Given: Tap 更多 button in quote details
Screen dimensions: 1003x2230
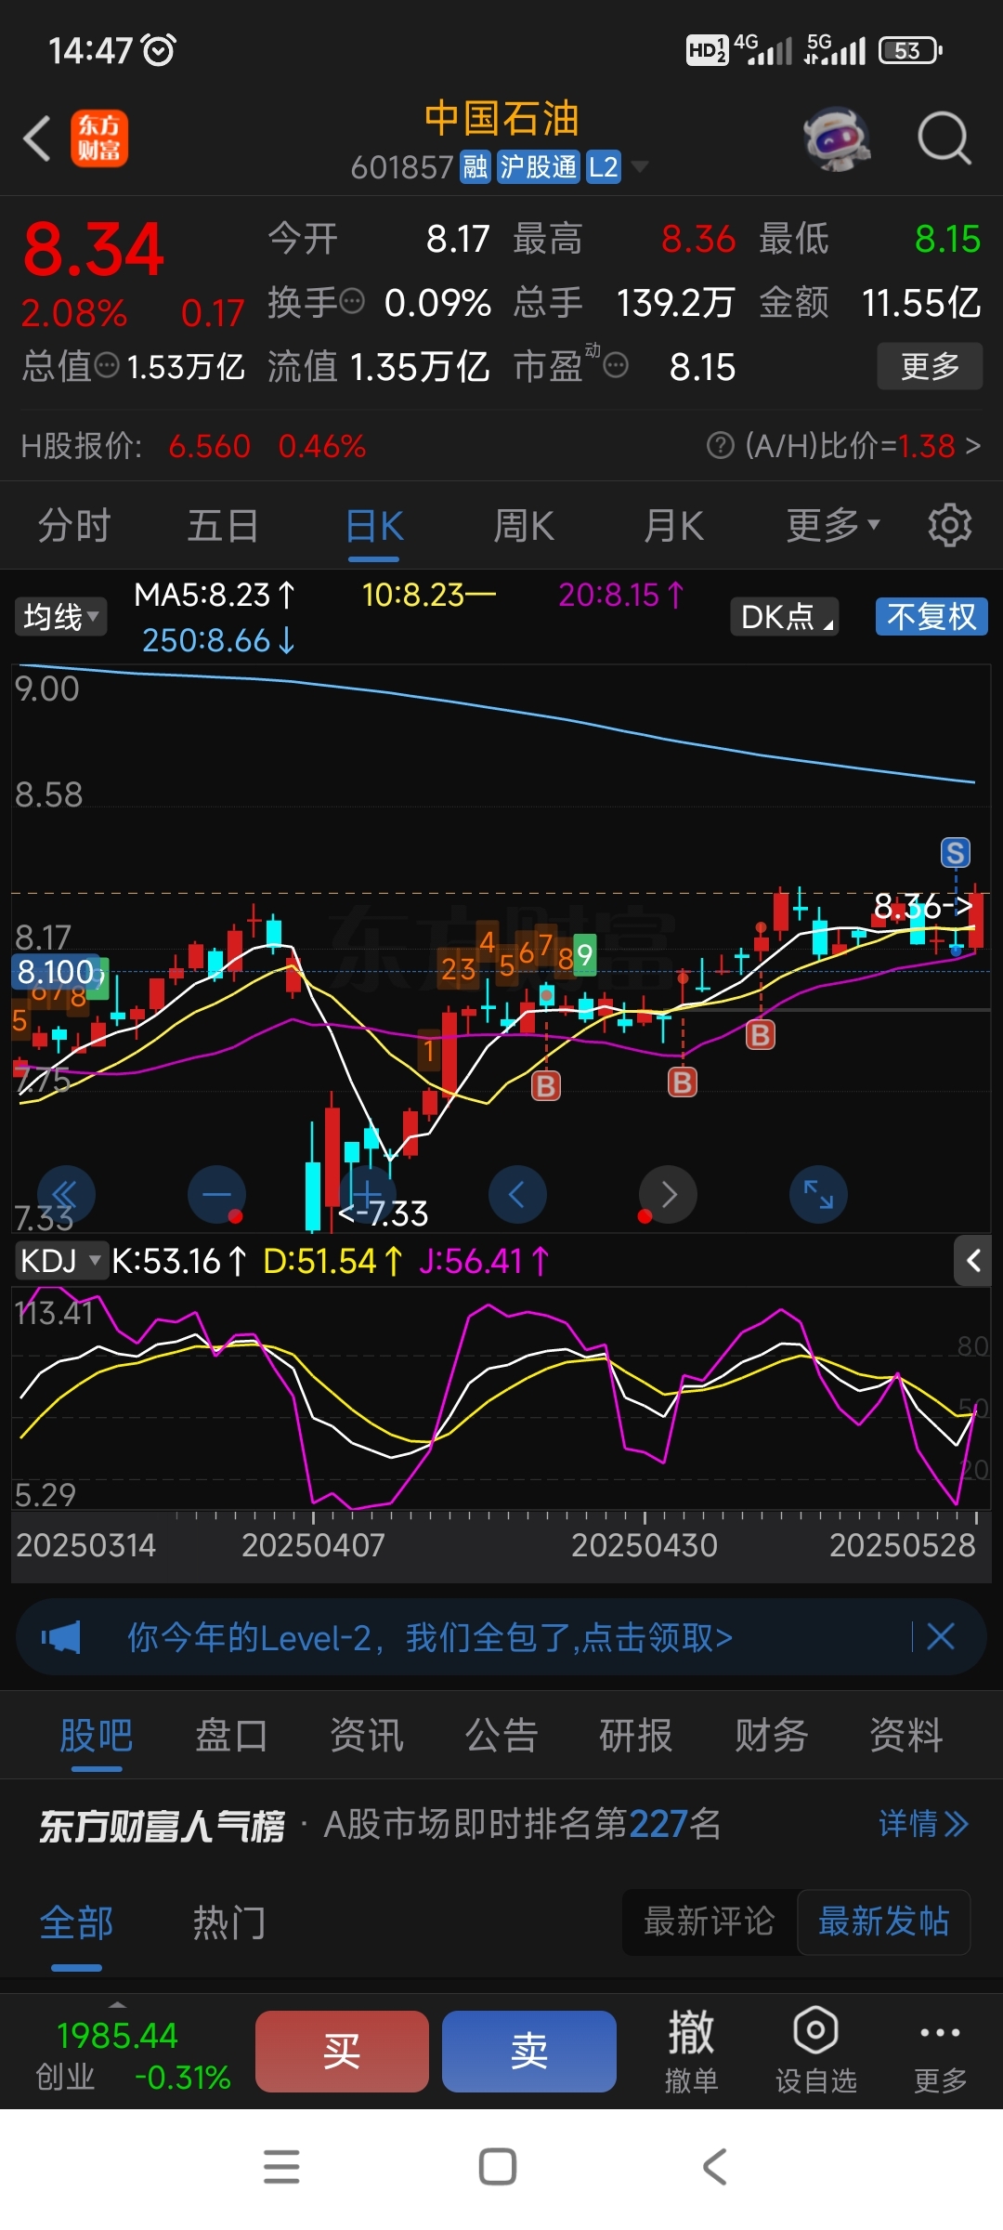Looking at the screenshot, I should point(930,366).
